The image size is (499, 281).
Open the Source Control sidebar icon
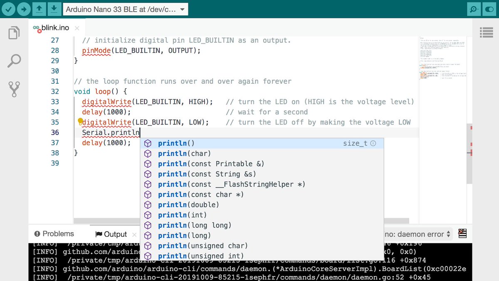[x=14, y=89]
